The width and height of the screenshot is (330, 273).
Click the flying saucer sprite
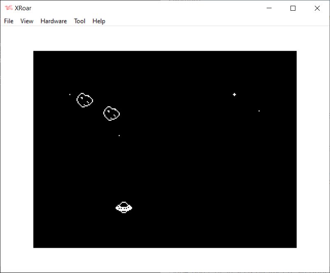(124, 207)
